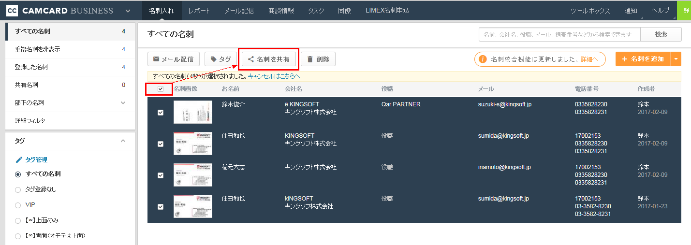Select the タグ登録なし radio button
The height and width of the screenshot is (245, 691).
coord(18,189)
